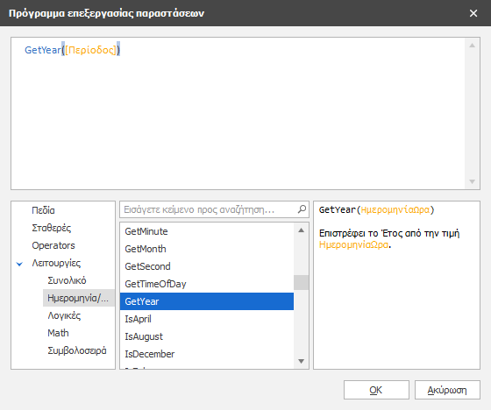Click expression editor scroll down arrow
Screen dimensions: 491x410
point(473,181)
